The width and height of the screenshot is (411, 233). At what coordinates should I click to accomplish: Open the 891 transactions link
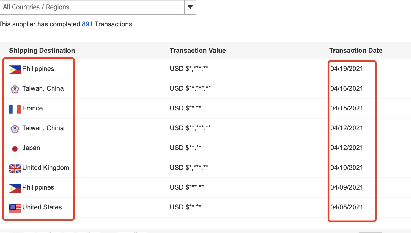[x=87, y=24]
